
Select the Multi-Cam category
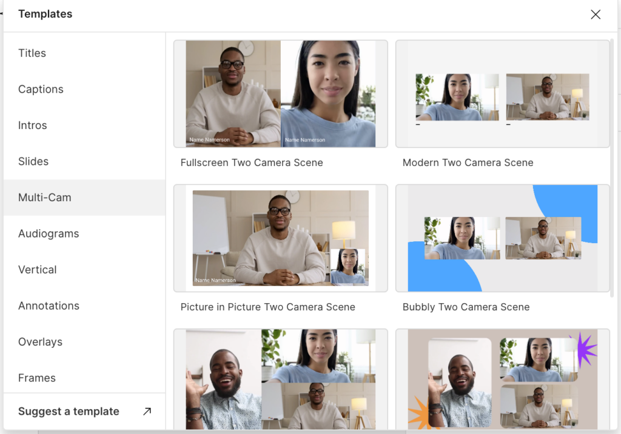(44, 197)
